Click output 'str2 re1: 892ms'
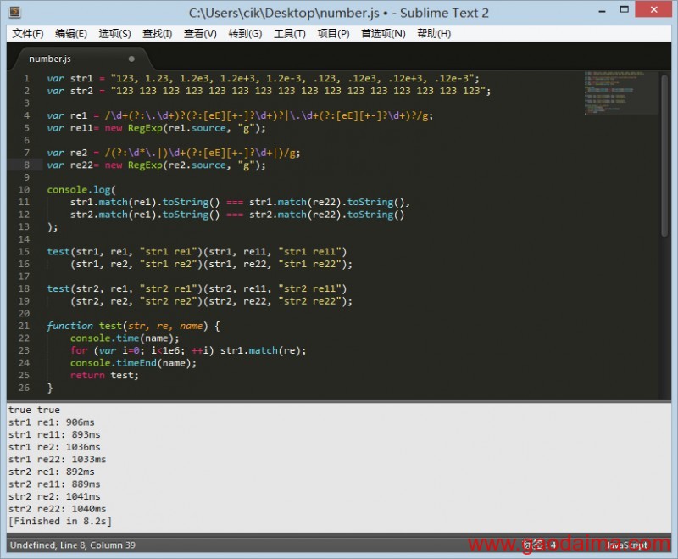678x559 pixels. pyautogui.click(x=52, y=472)
